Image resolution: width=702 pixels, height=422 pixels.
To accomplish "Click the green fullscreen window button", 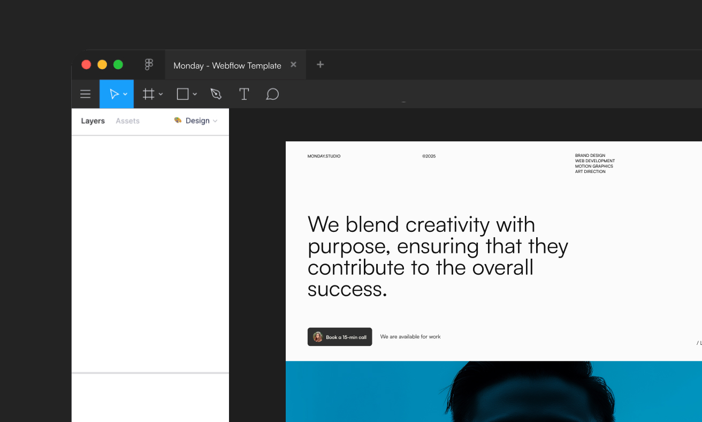I will pos(118,65).
